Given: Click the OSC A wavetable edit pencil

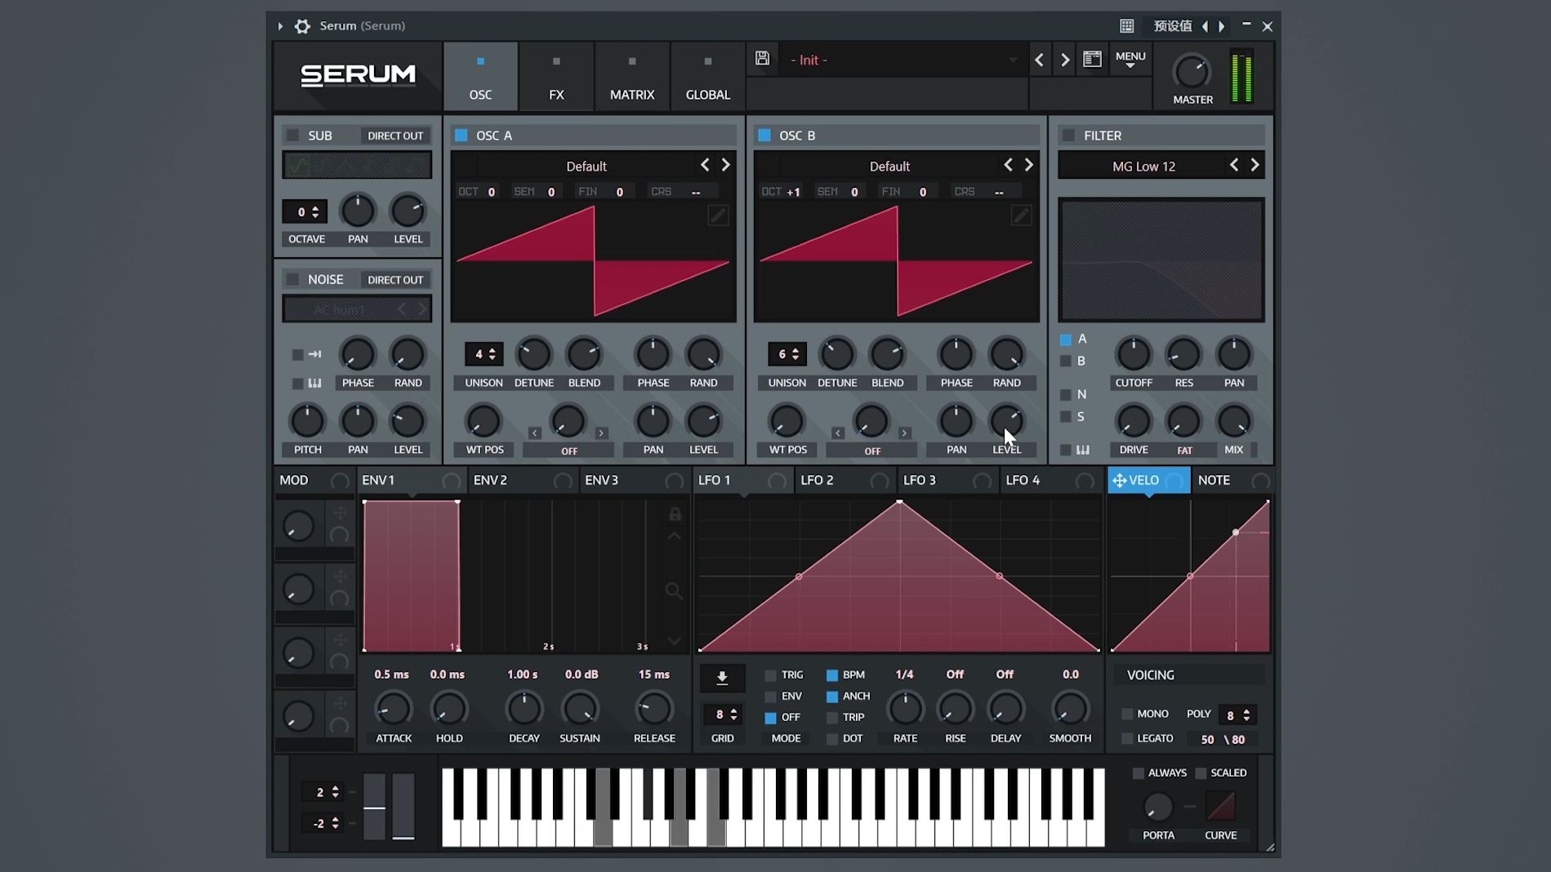Looking at the screenshot, I should 718,216.
